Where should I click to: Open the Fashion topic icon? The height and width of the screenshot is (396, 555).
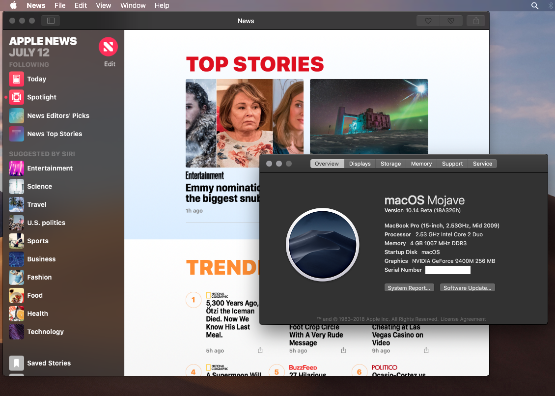click(16, 277)
